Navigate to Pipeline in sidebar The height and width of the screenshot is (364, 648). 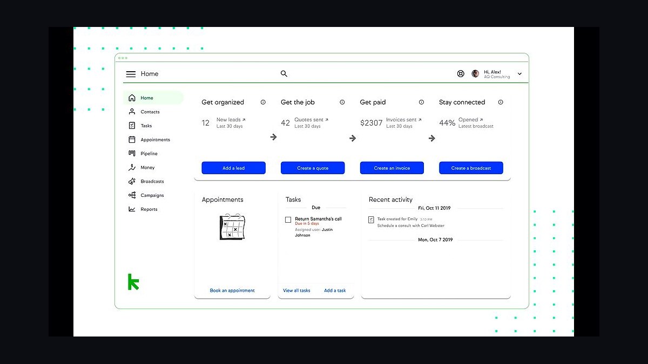[x=149, y=154]
